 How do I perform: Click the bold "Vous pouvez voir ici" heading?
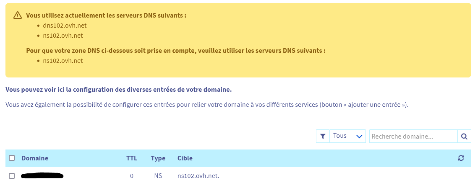coord(118,90)
